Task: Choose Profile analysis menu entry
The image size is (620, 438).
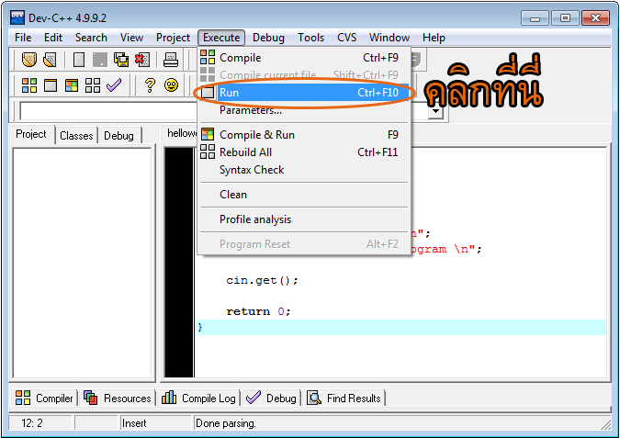Action: 304,219
